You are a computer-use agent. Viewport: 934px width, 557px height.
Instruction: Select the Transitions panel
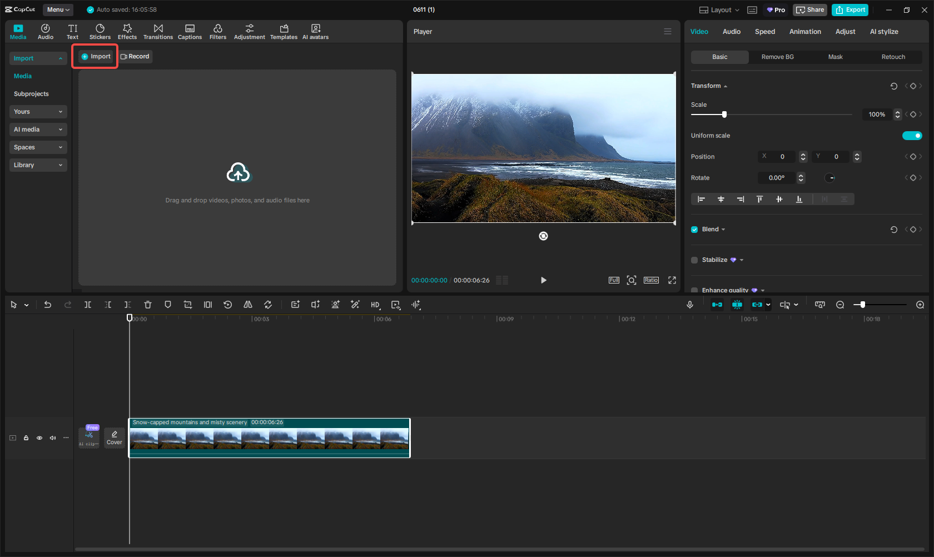[x=158, y=31]
